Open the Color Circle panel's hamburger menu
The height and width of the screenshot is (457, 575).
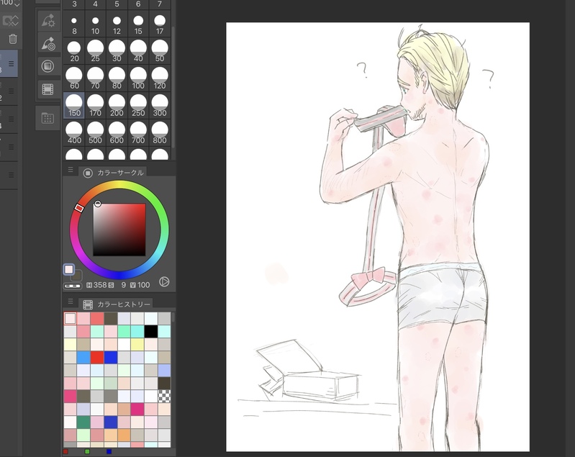[x=71, y=170]
